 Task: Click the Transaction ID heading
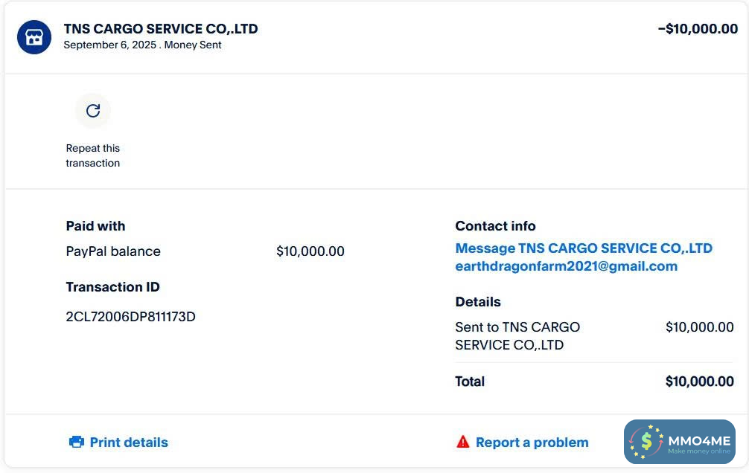pyautogui.click(x=112, y=287)
